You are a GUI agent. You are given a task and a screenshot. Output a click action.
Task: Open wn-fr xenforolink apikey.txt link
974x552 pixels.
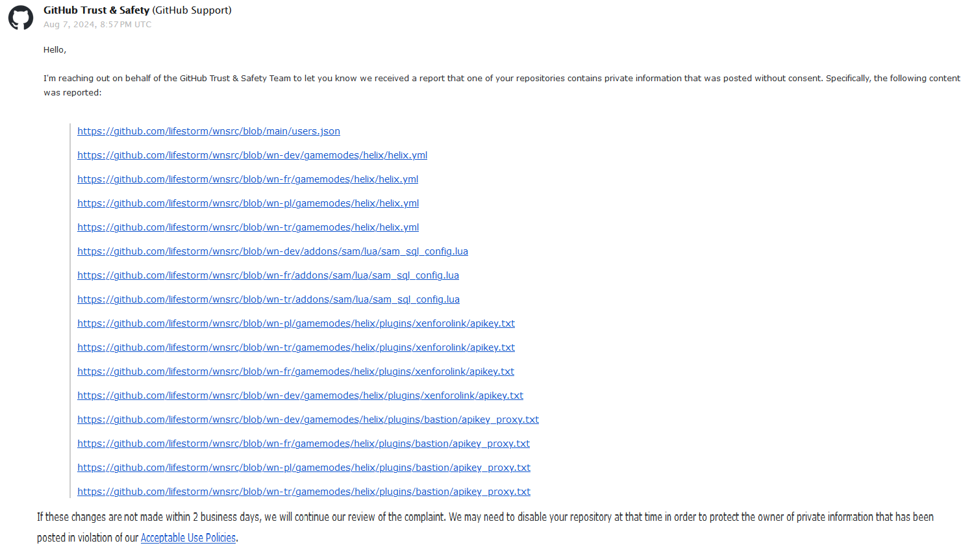(x=295, y=371)
